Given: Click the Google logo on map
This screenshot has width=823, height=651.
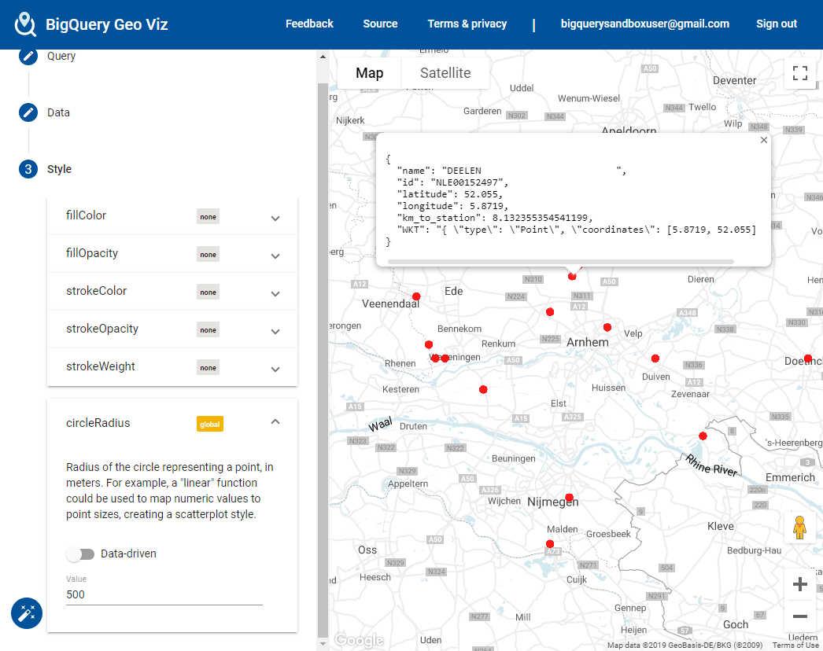Looking at the screenshot, I should click(360, 640).
